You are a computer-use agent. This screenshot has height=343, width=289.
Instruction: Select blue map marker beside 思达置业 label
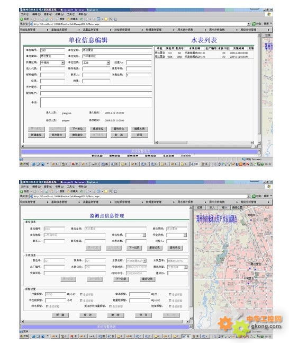(250, 268)
